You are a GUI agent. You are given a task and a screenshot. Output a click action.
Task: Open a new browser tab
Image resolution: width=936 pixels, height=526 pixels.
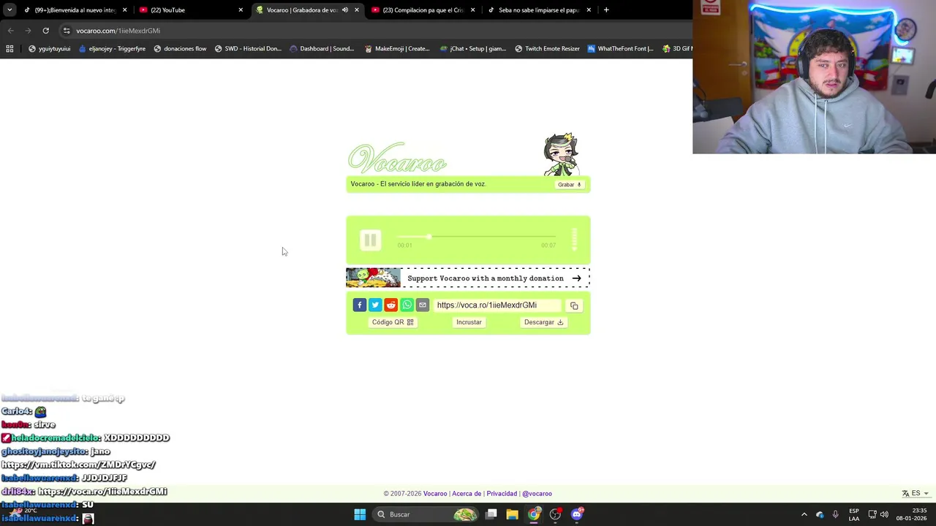click(606, 10)
